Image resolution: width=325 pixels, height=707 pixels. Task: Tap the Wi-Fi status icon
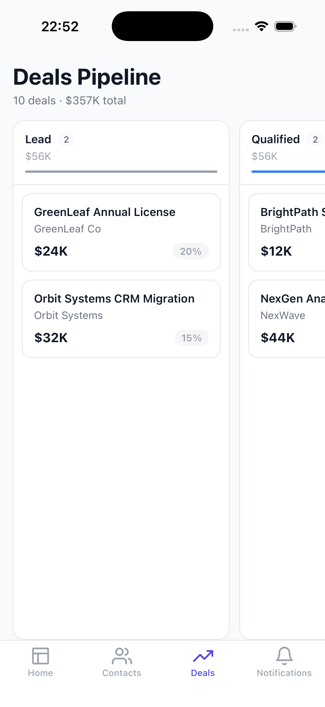click(x=261, y=26)
